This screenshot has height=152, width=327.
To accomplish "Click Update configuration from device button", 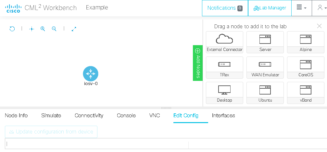I will pyautogui.click(x=51, y=132).
